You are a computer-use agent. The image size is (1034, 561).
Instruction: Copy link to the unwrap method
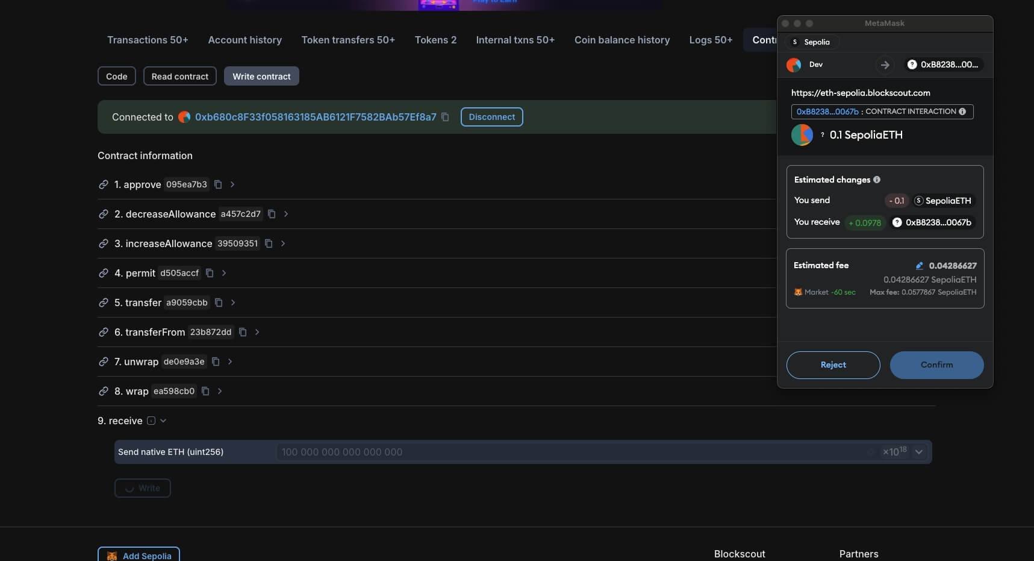pos(104,362)
